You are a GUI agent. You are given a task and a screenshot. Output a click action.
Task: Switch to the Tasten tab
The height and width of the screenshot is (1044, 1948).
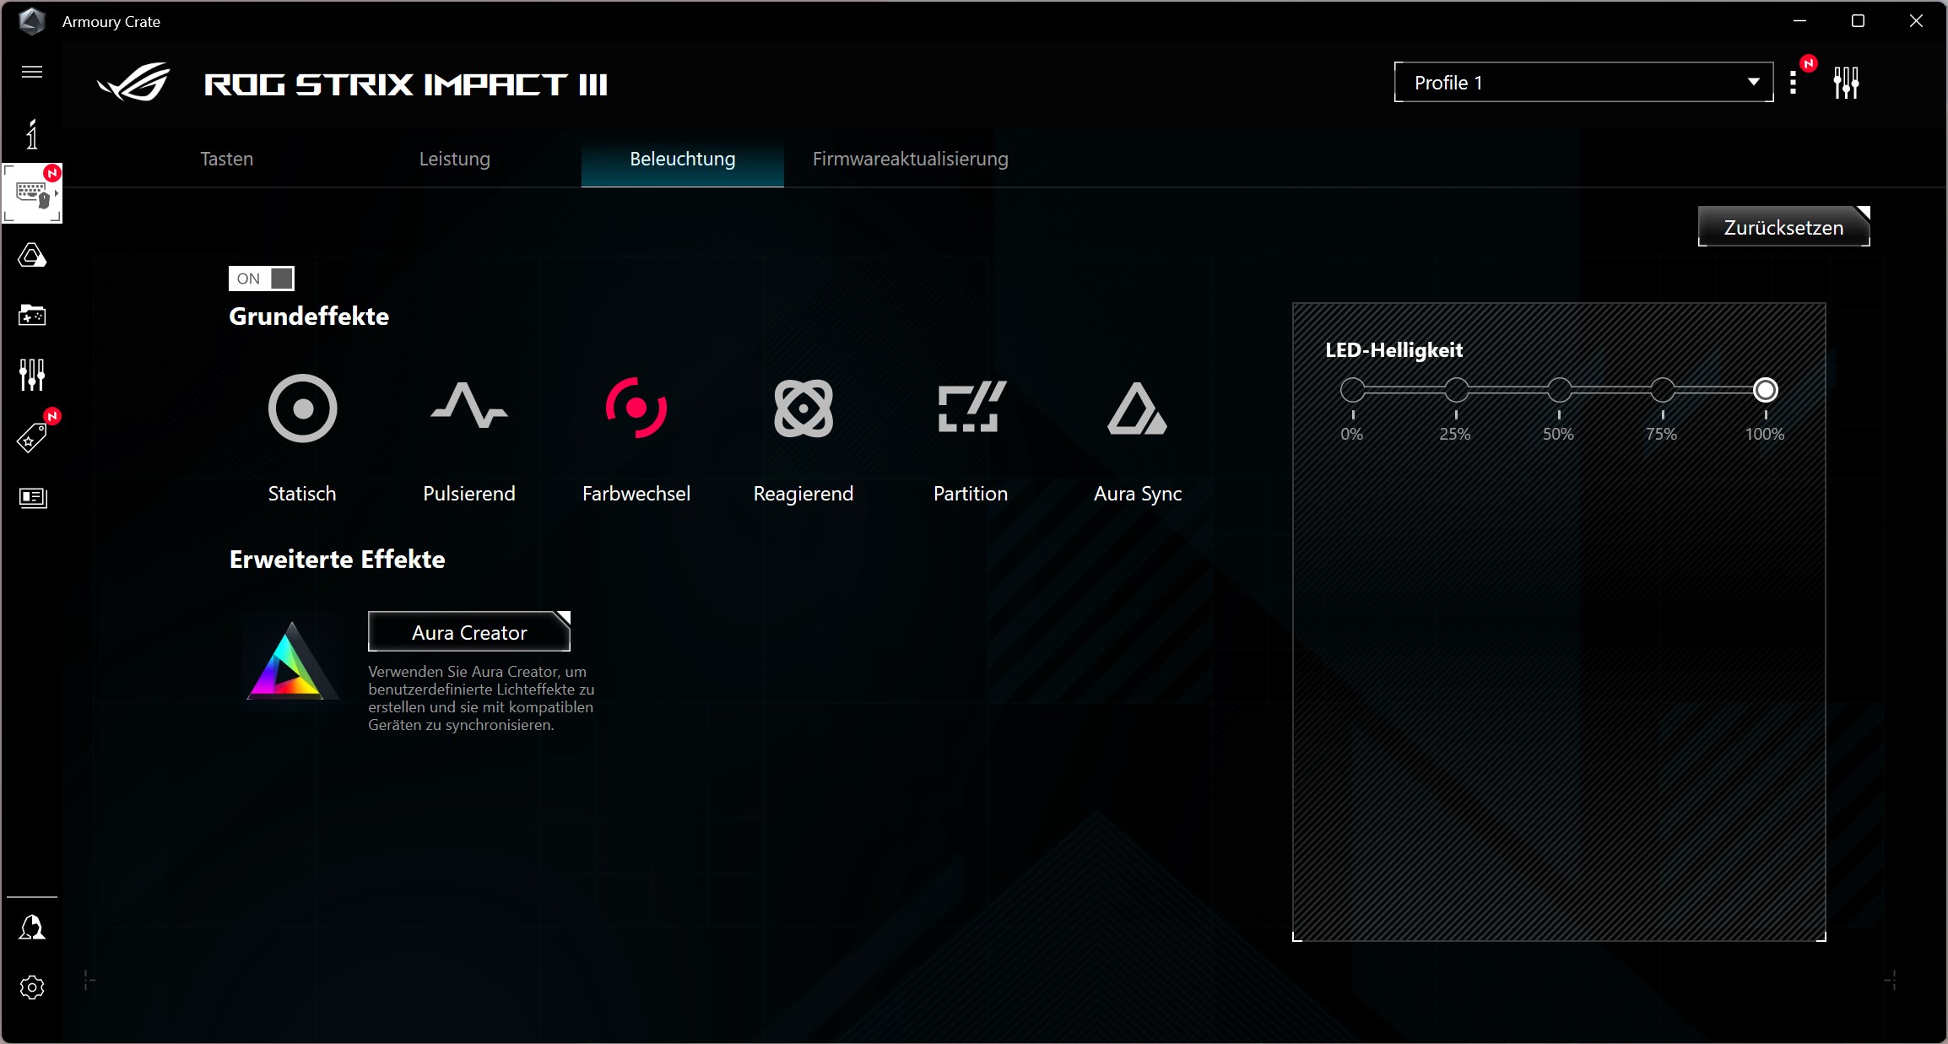coord(225,159)
